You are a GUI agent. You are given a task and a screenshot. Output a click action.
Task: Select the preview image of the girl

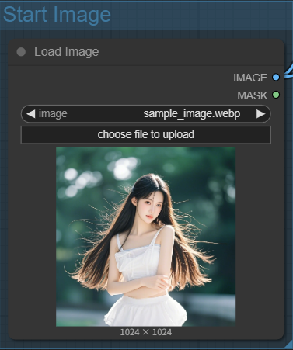146,237
